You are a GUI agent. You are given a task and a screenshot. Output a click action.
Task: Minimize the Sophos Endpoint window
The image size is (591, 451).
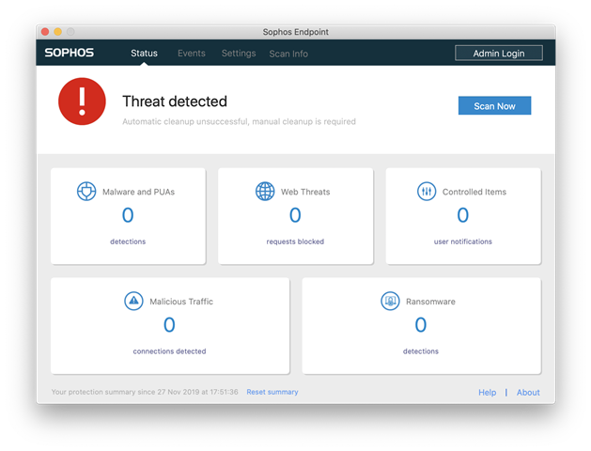(x=57, y=32)
